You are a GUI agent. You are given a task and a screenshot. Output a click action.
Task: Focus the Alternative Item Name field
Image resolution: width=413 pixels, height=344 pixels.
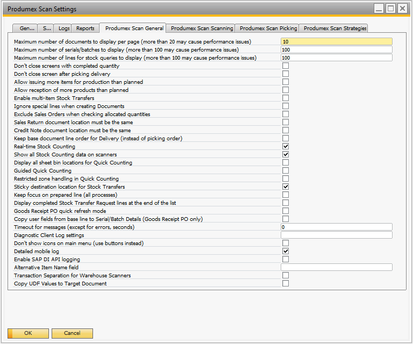(336, 267)
